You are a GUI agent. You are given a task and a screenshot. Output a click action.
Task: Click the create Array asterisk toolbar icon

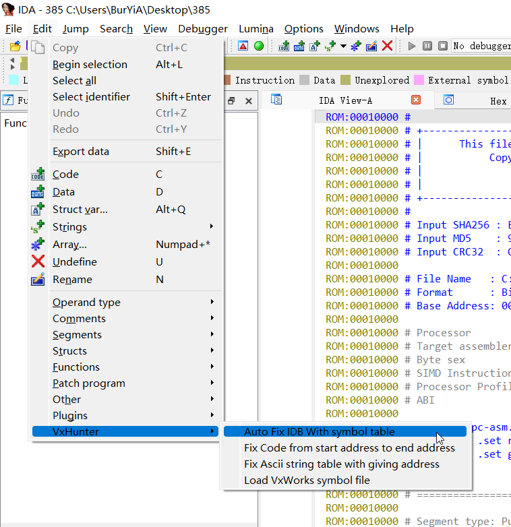356,46
